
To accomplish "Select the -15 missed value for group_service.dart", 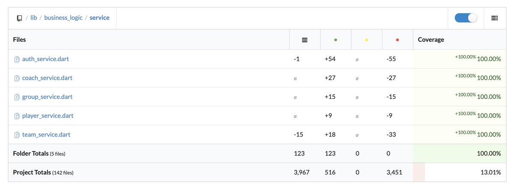I will pos(391,97).
